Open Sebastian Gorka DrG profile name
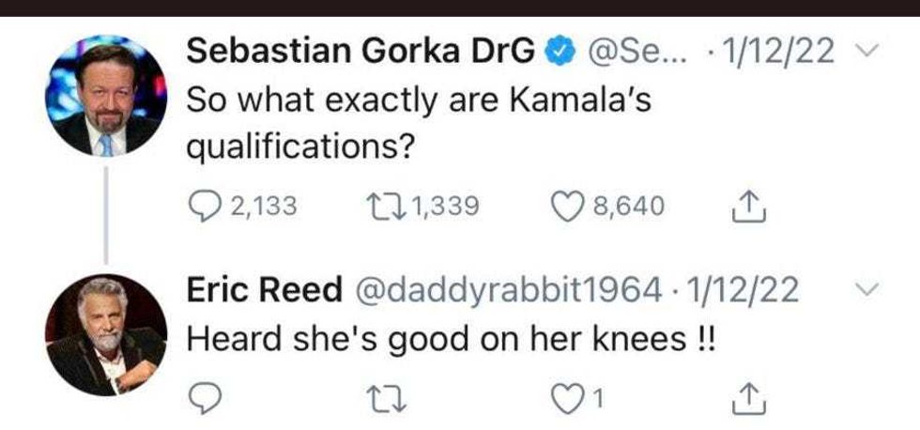 point(364,52)
